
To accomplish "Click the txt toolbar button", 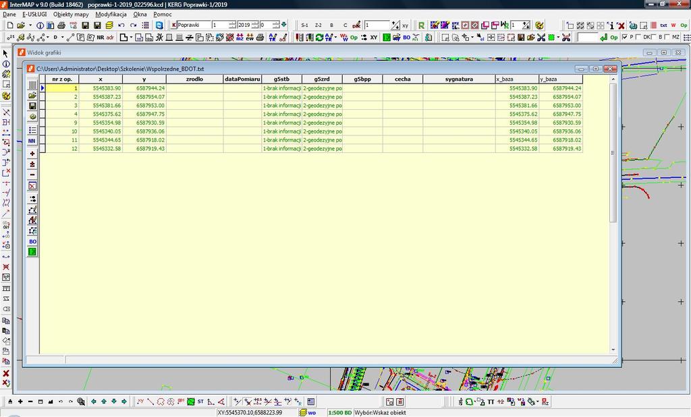I will [x=663, y=26].
